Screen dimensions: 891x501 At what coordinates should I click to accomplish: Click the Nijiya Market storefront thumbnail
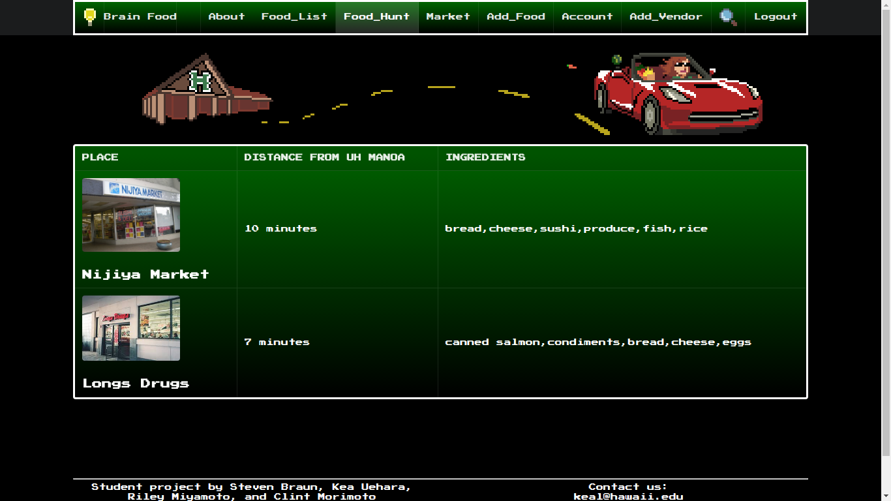(x=131, y=215)
